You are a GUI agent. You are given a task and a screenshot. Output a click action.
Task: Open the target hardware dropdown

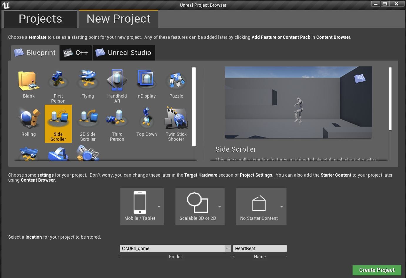click(159, 206)
